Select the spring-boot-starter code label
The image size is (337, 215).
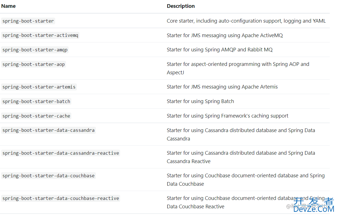(28, 21)
